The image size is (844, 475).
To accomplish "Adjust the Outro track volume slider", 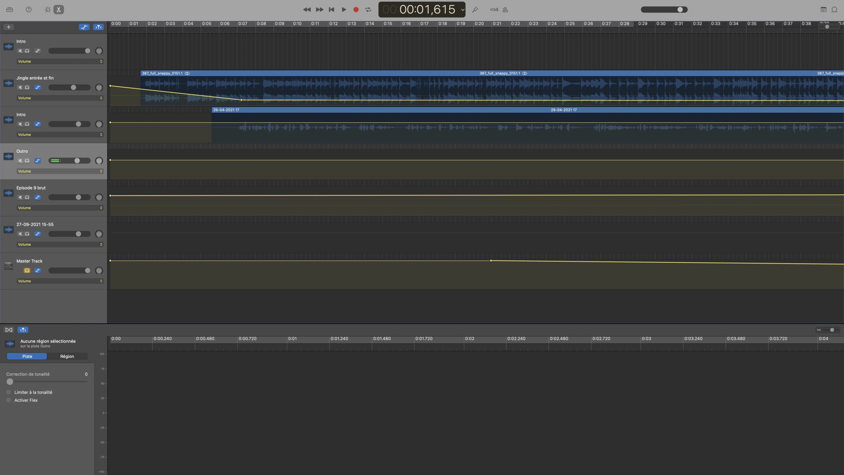I will coord(70,161).
